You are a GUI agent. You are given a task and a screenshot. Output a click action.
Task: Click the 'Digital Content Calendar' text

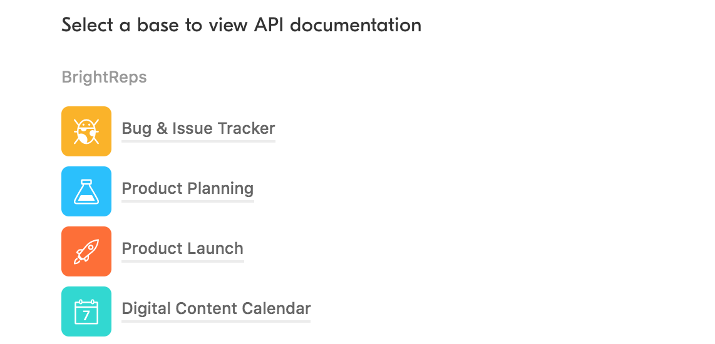point(216,309)
